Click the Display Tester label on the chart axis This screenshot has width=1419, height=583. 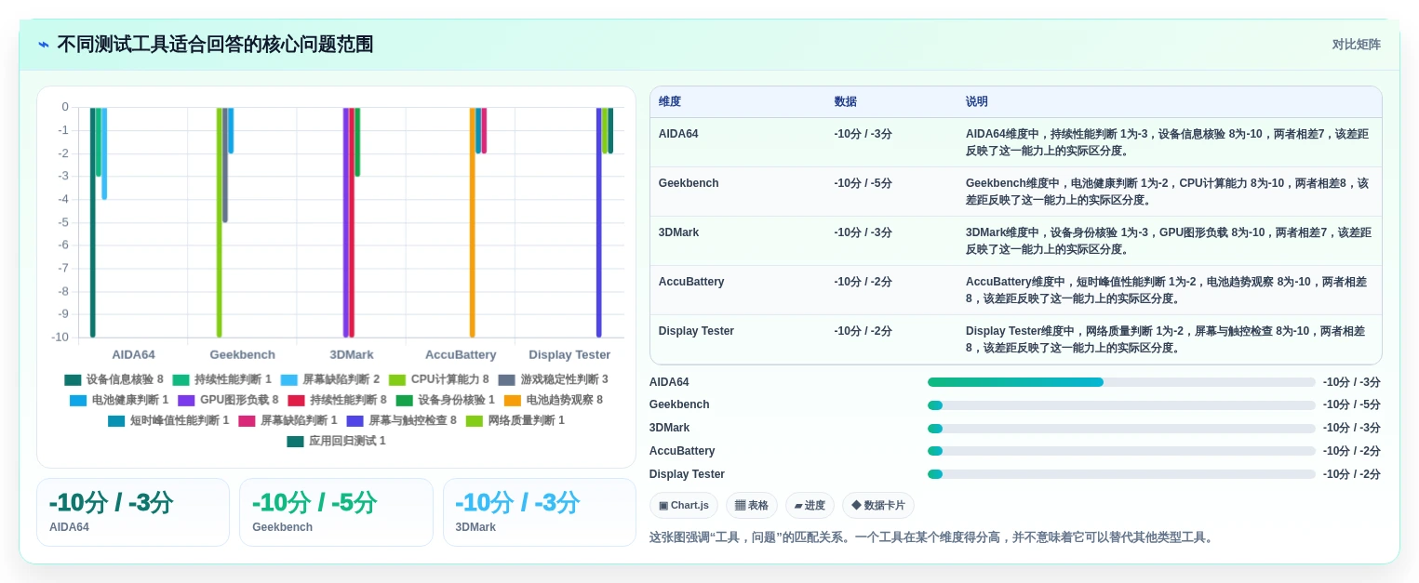[569, 354]
